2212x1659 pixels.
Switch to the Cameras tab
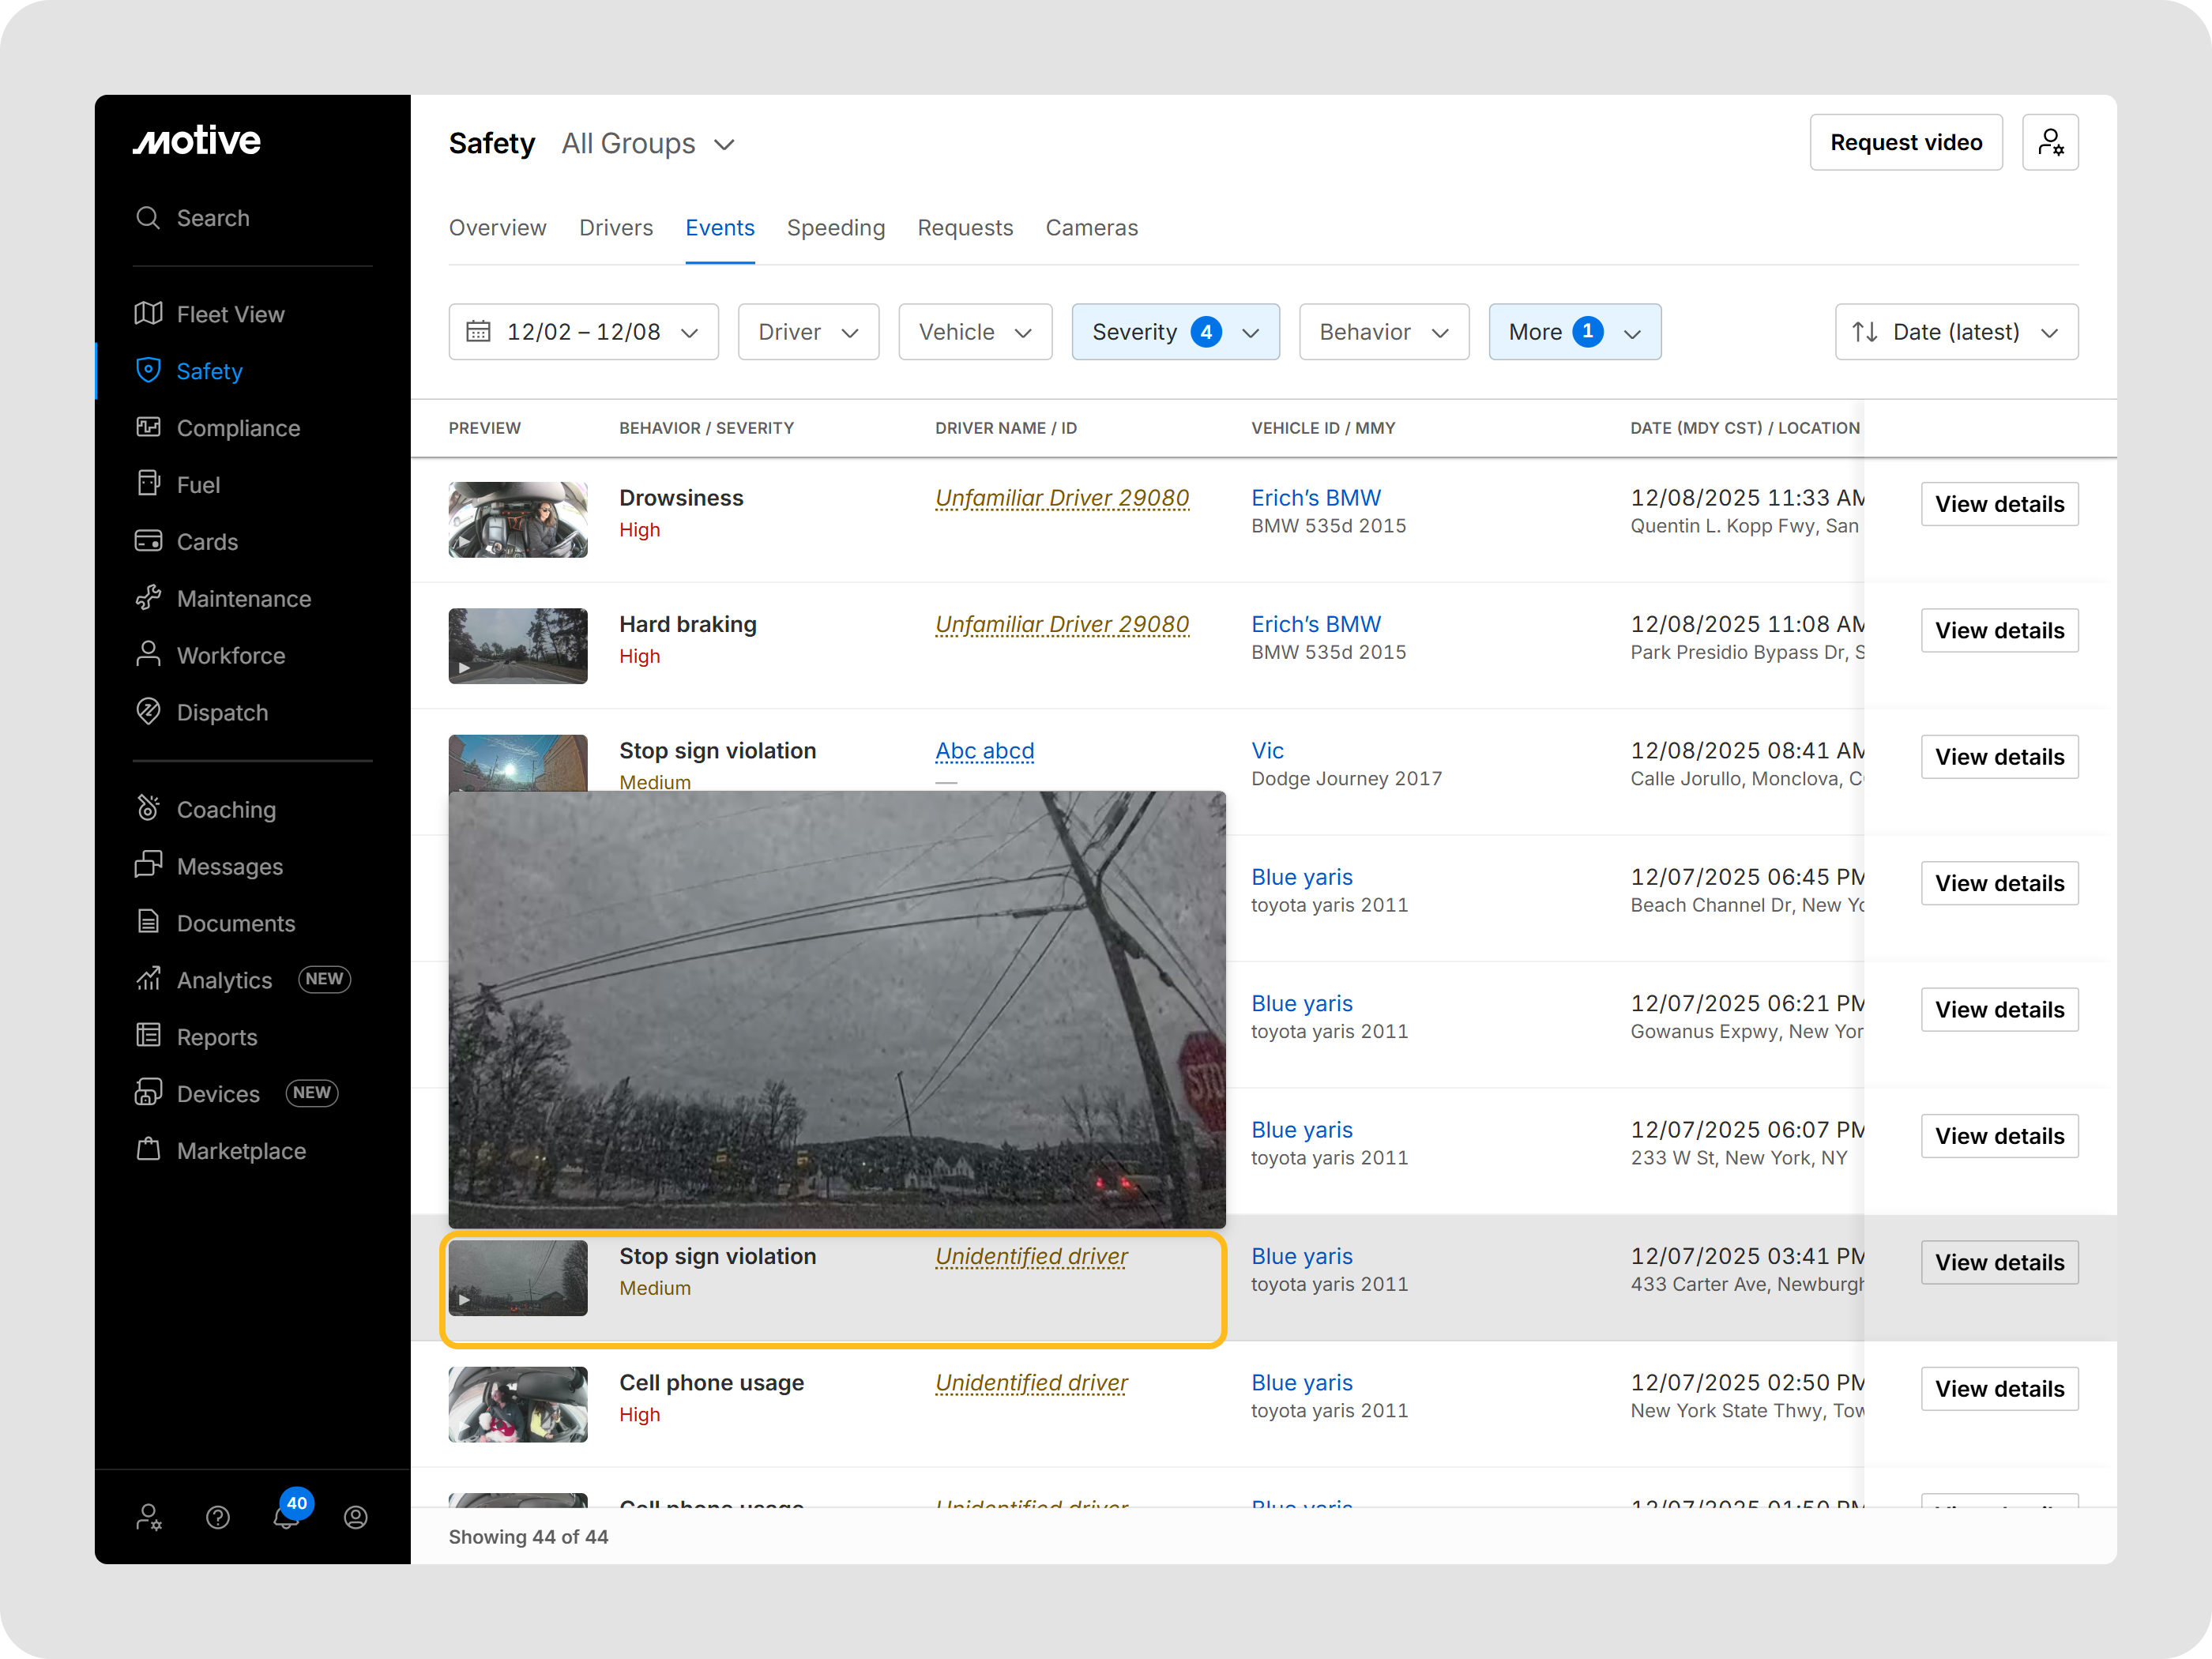pyautogui.click(x=1091, y=228)
